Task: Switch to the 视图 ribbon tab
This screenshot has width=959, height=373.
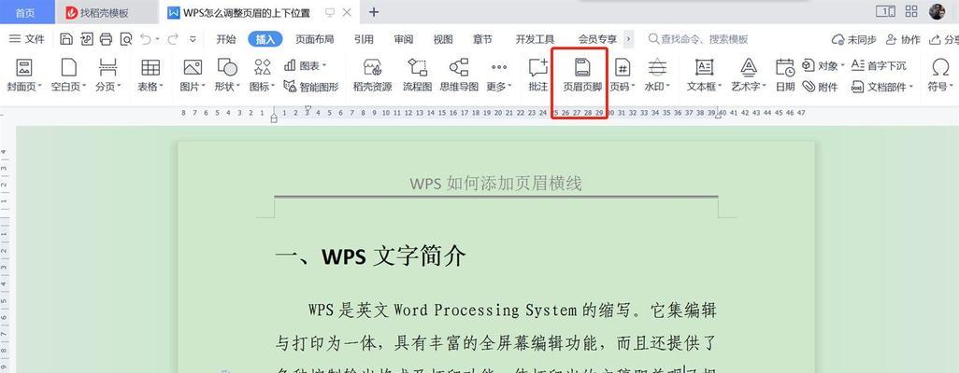Action: (x=443, y=39)
